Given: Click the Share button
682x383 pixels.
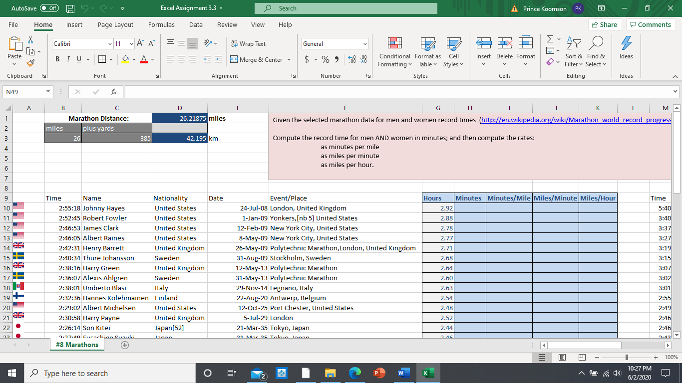Looking at the screenshot, I should click(604, 24).
